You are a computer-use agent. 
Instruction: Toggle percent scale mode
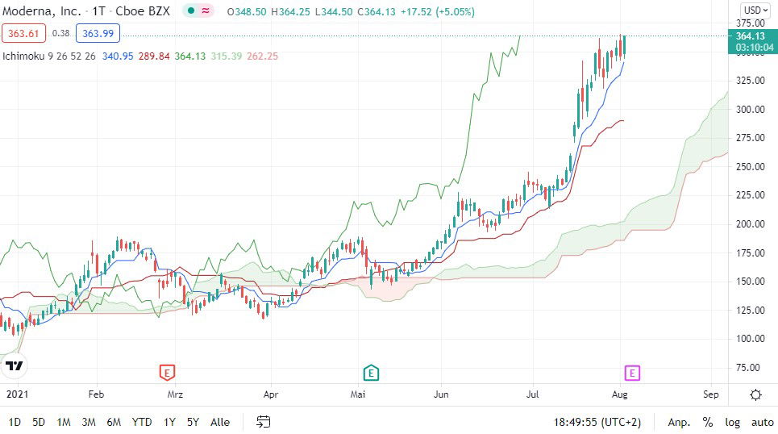(x=707, y=422)
